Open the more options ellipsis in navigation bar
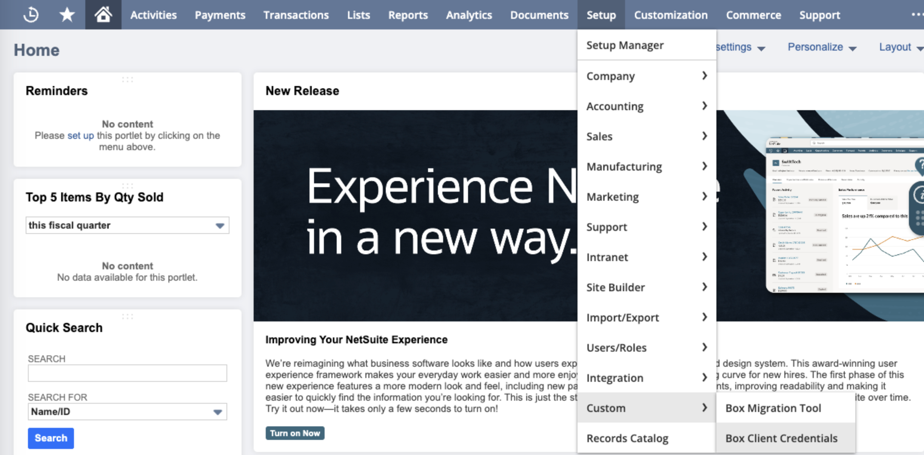Viewport: 924px width, 455px height. pos(917,15)
